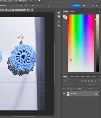This screenshot has height=118, width=101.
Task: Filter layers by type (T) layers
Action: pos(88,81)
